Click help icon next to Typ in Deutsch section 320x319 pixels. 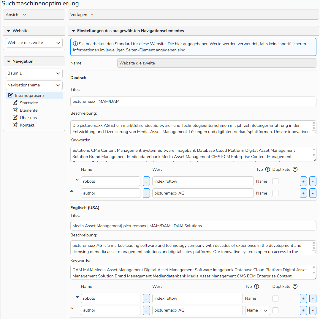pos(267,169)
